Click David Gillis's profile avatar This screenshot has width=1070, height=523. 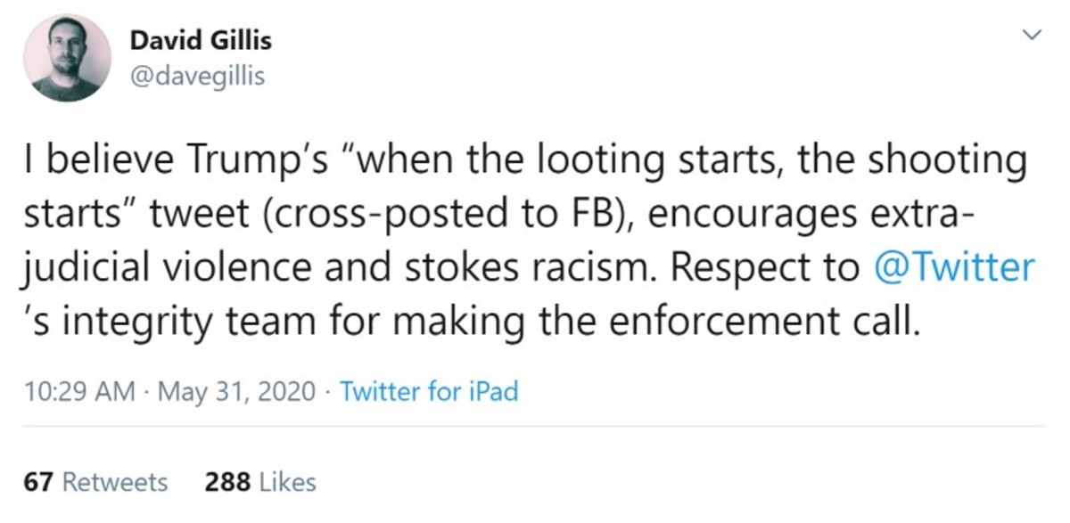pos(67,59)
